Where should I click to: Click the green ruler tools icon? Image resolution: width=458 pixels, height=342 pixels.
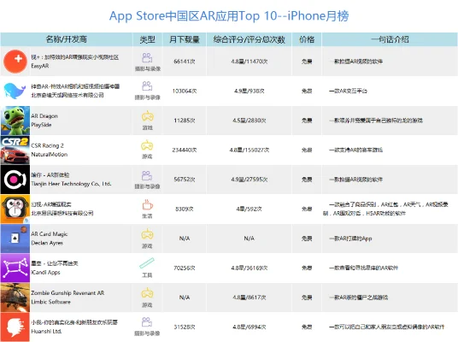(x=147, y=263)
